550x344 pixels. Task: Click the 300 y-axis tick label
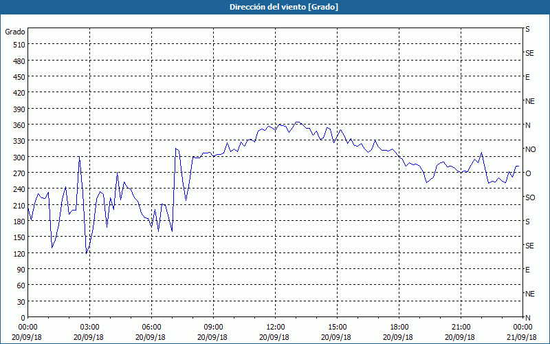coord(19,158)
